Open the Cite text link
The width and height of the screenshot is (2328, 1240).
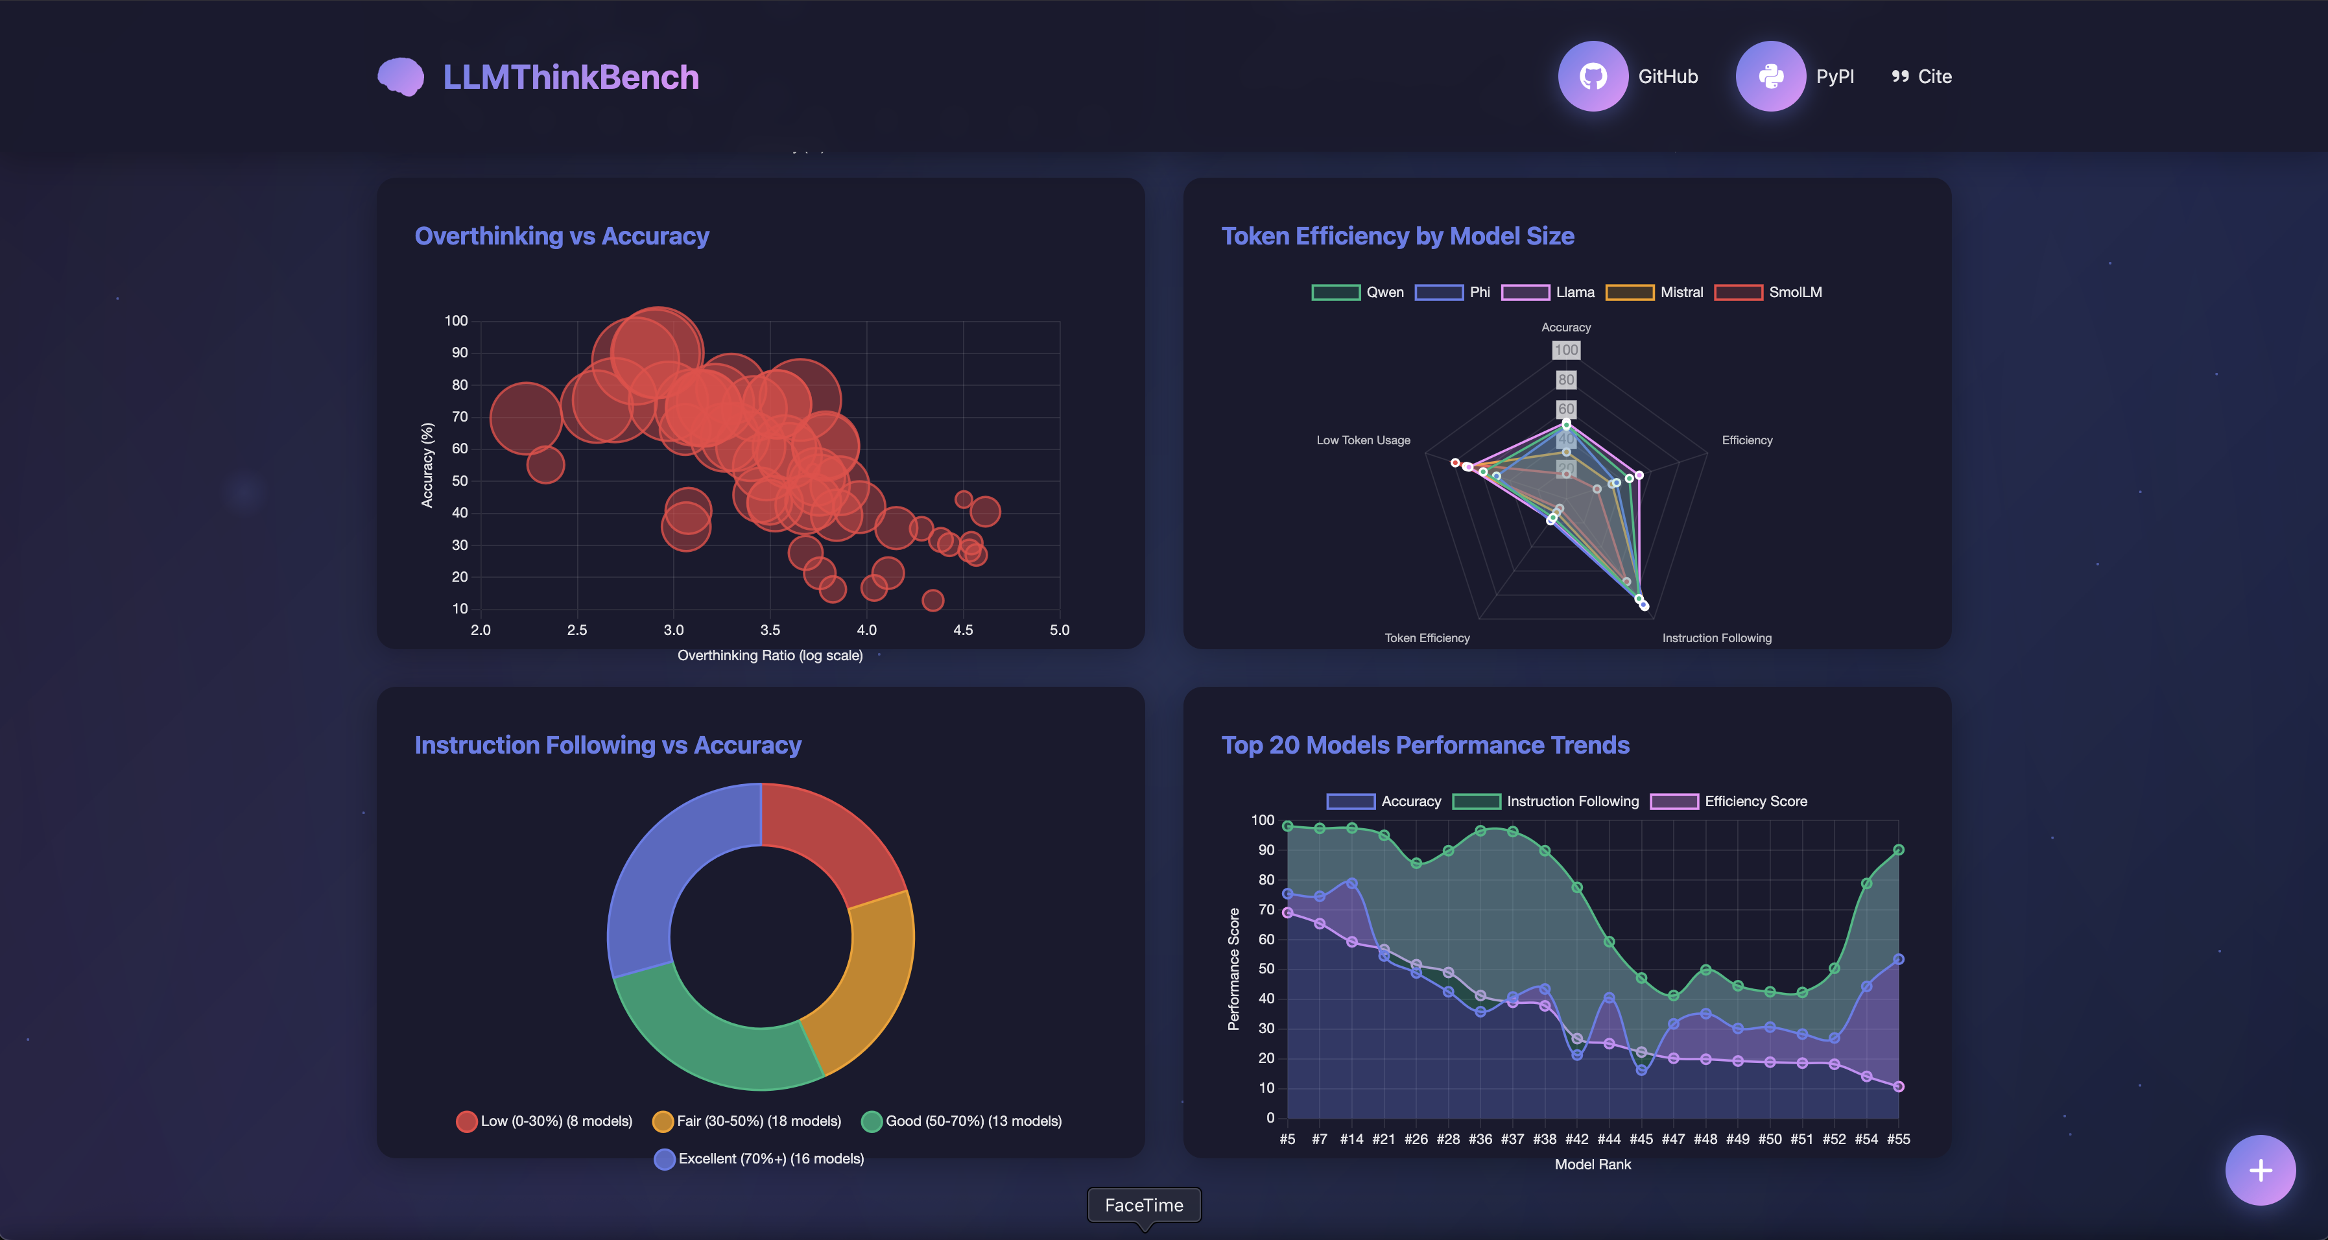1934,77
